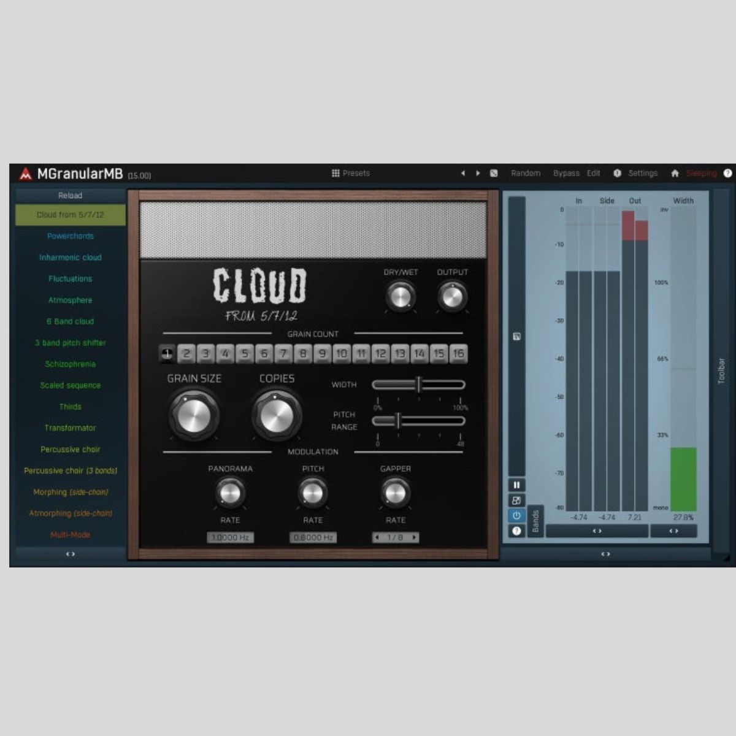Go to next preset arrow
The image size is (736, 736).
click(478, 174)
